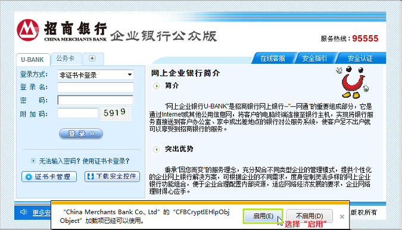
Task: Focus the 密码 input field
Action: [x=95, y=100]
